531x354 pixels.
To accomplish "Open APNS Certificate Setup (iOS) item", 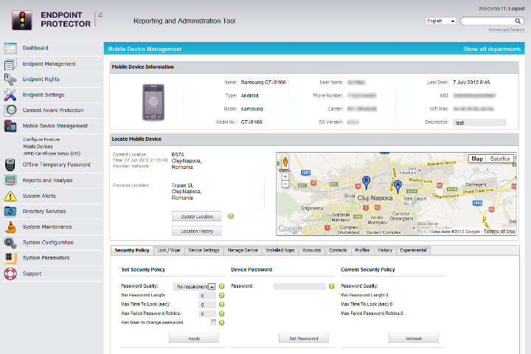I will [x=52, y=153].
